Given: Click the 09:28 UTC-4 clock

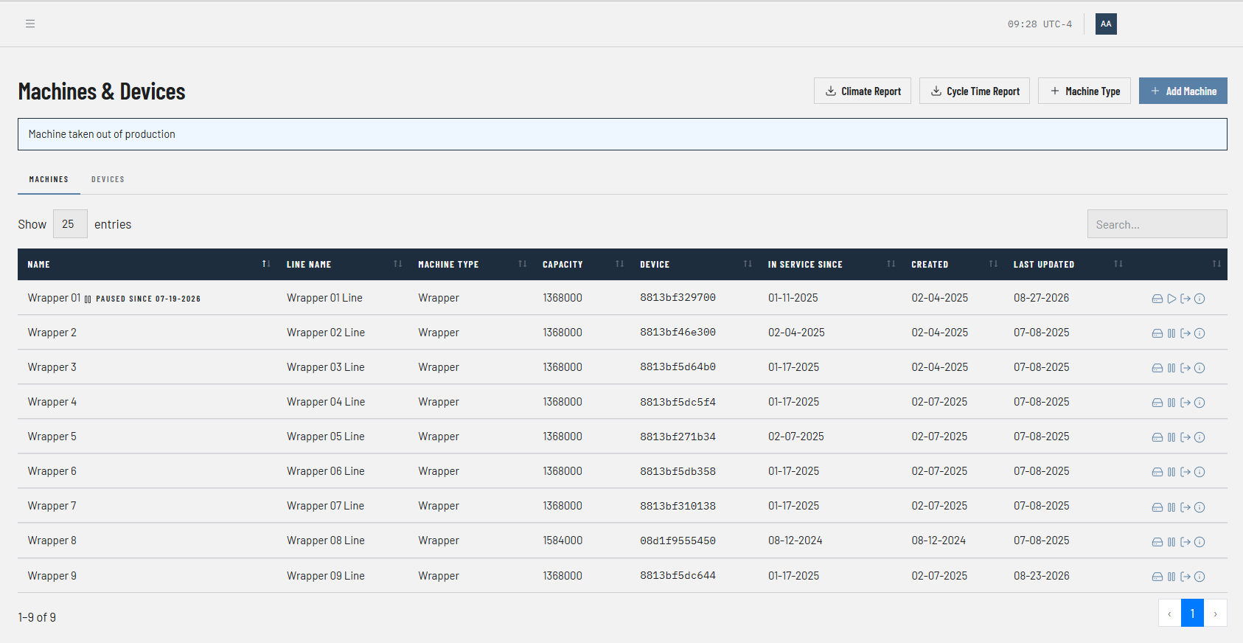Looking at the screenshot, I should 1040,24.
